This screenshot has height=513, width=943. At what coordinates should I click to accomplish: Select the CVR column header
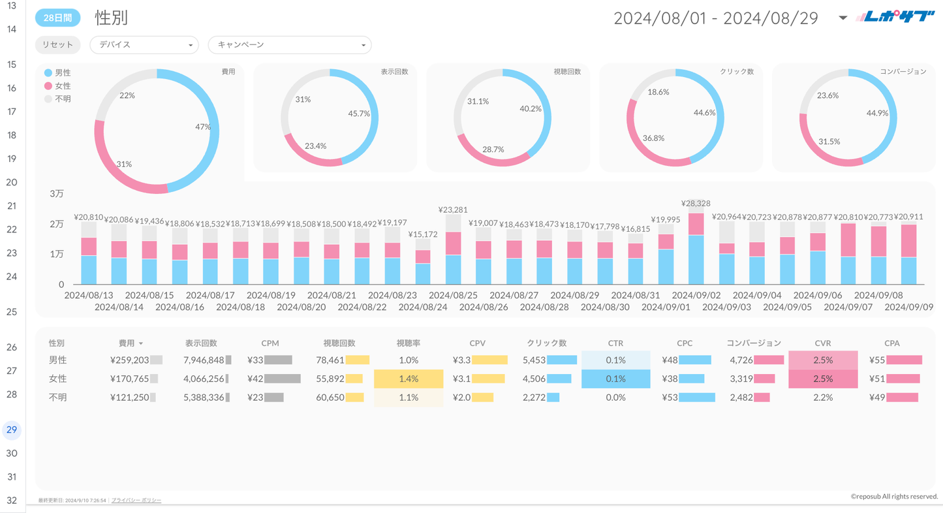point(823,343)
